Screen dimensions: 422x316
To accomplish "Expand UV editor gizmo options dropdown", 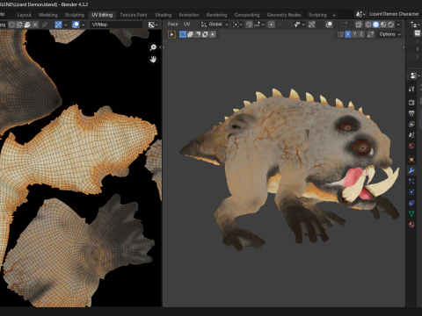I will (66, 25).
